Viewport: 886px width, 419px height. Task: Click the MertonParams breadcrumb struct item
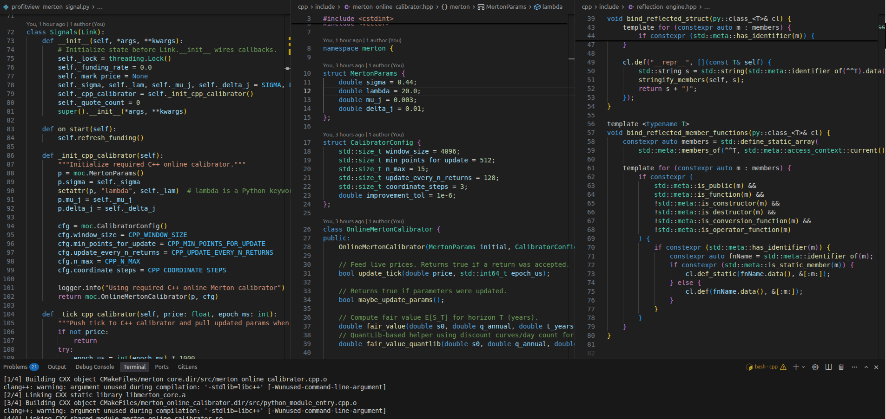(x=506, y=7)
